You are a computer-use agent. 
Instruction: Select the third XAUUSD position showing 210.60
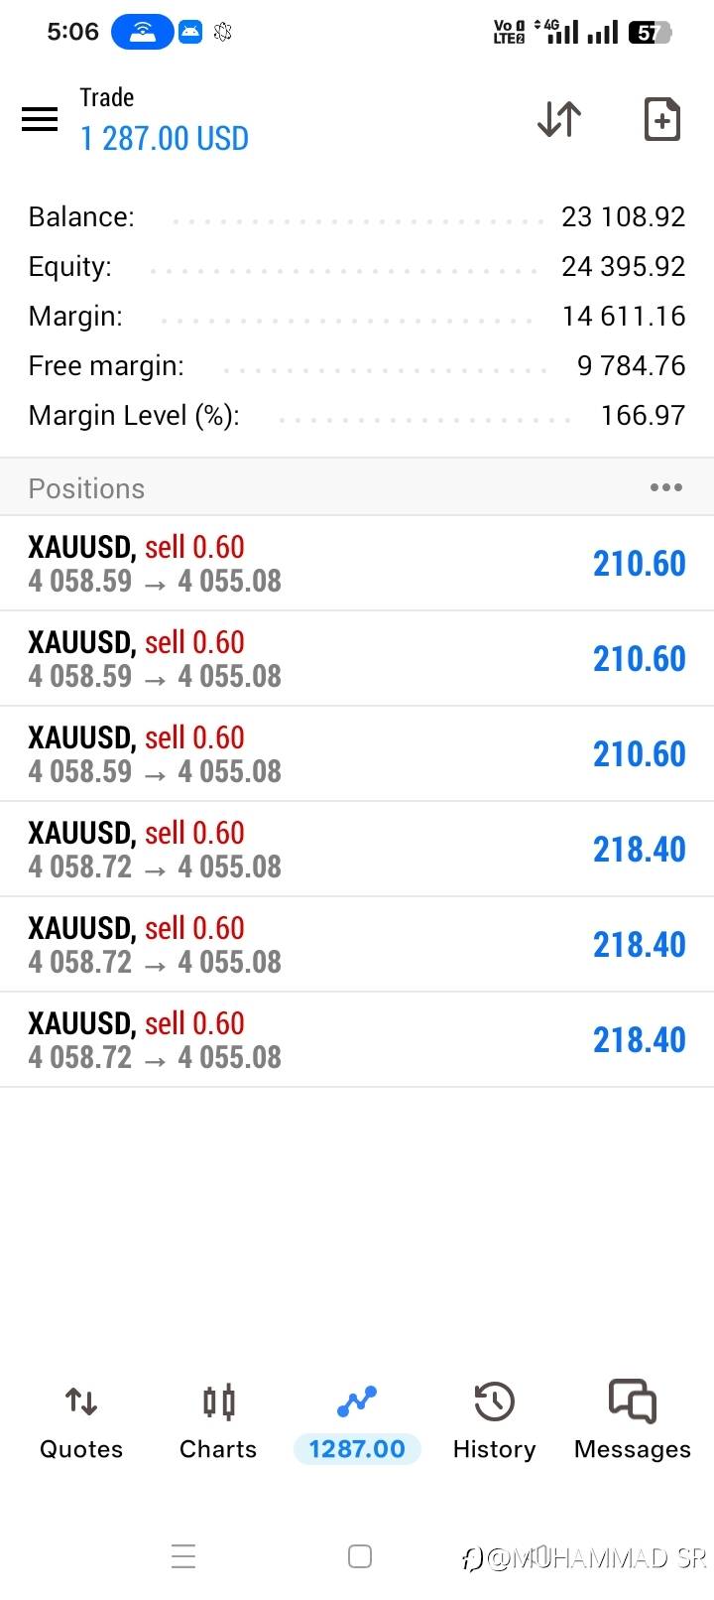(x=357, y=753)
